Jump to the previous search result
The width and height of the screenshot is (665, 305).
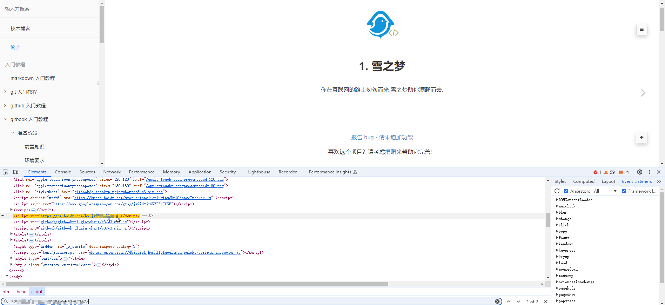509,301
